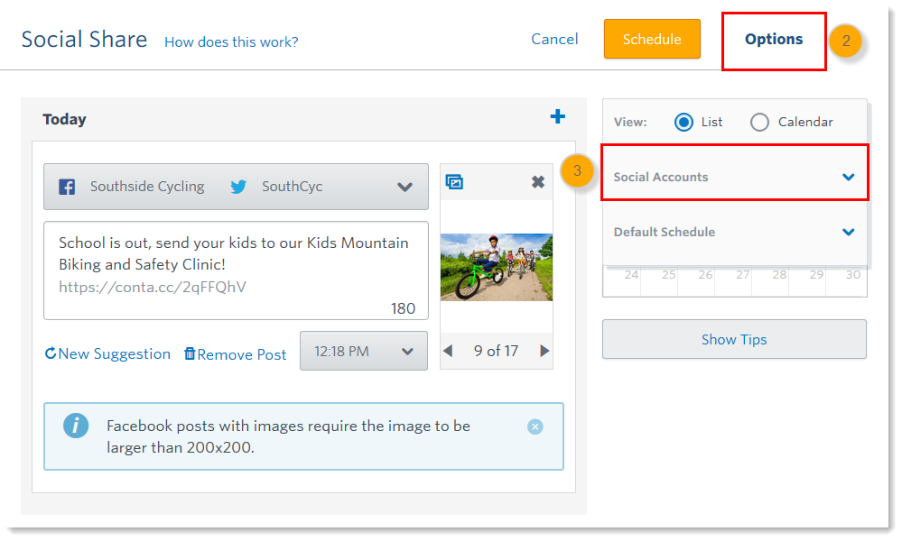Click the info icon on the Facebook notice
The image size is (902, 541).
76,426
